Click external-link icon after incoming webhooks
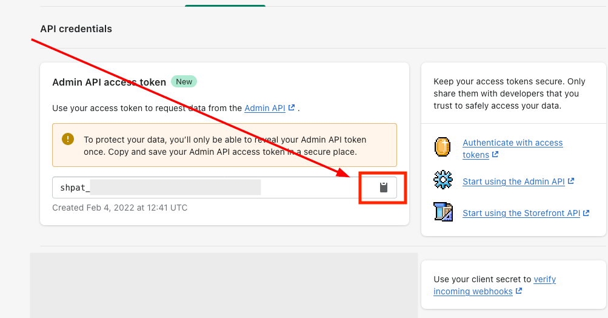Viewport: 608px width, 318px height. coord(519,291)
